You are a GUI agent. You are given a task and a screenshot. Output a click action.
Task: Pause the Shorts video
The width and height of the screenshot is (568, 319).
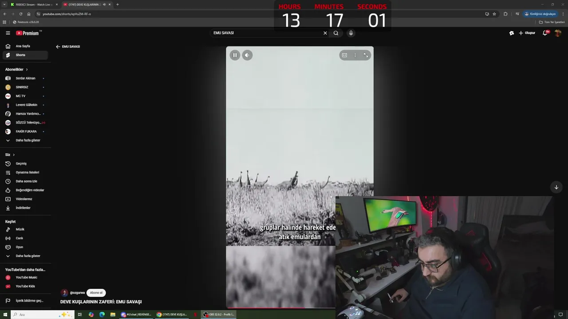pos(235,55)
